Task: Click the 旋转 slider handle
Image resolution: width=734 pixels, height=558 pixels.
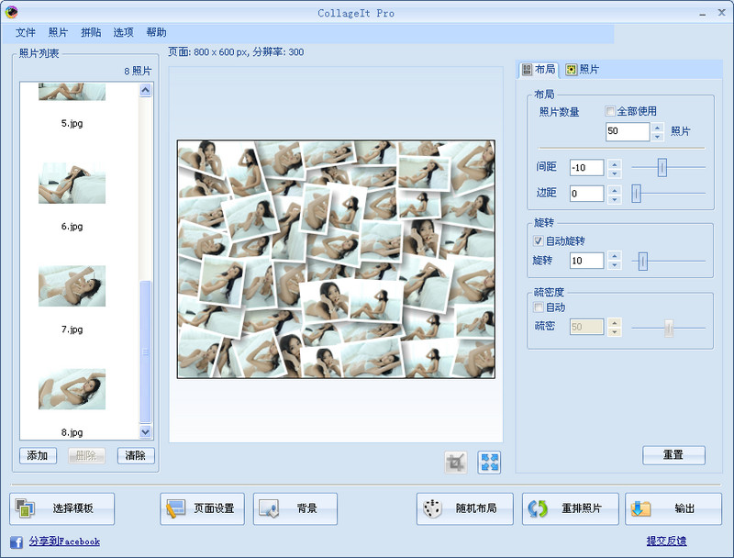Action: pyautogui.click(x=643, y=261)
